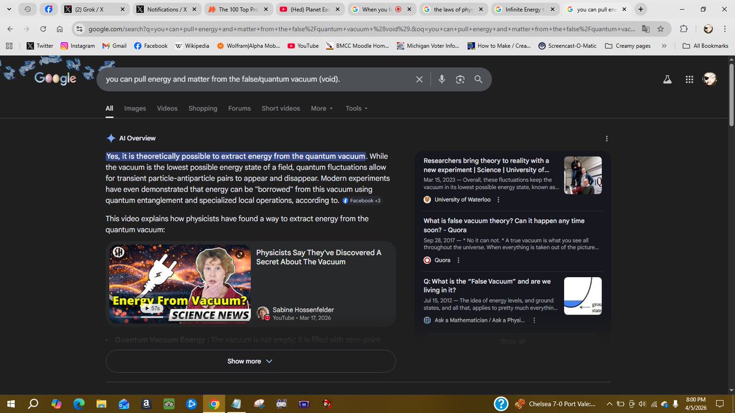This screenshot has width=735, height=413.
Task: Open Wolfram|Alpha bookmark
Action: click(x=249, y=46)
